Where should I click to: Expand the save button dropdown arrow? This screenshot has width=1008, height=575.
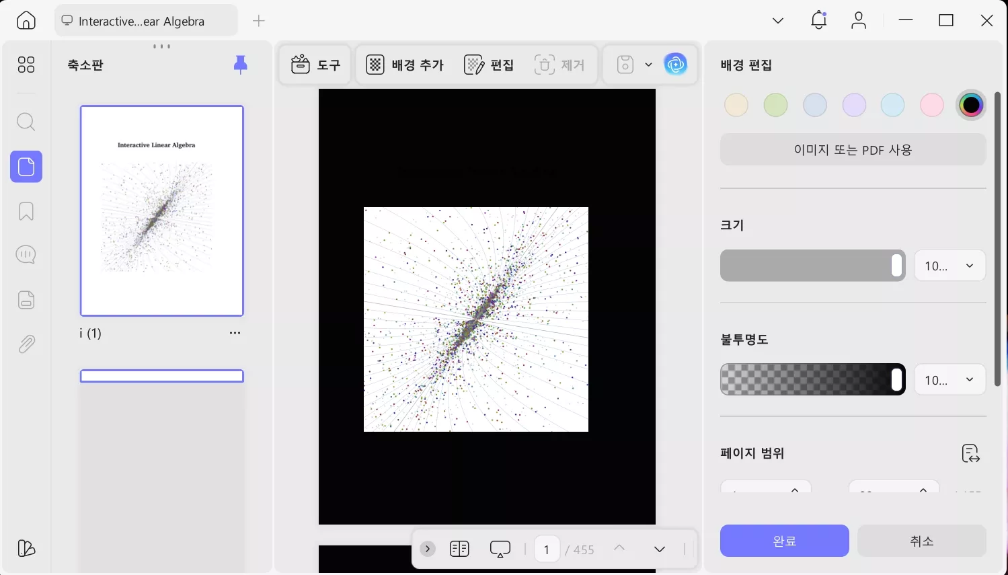(649, 64)
